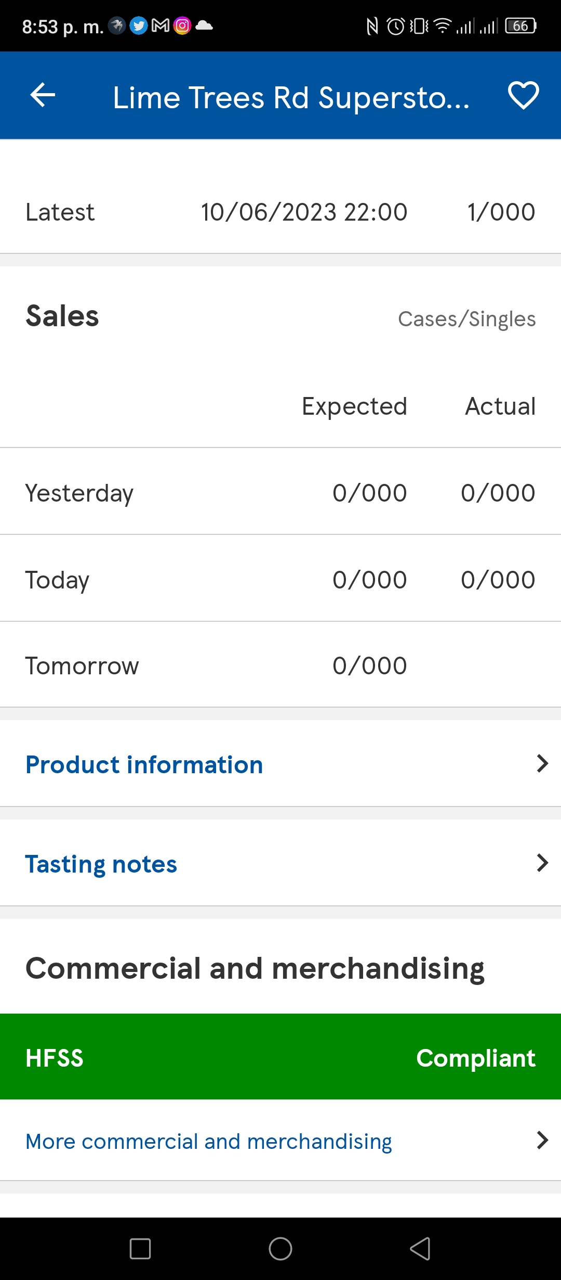Tap the back arrow in header
561x1280 pixels.
coord(43,95)
